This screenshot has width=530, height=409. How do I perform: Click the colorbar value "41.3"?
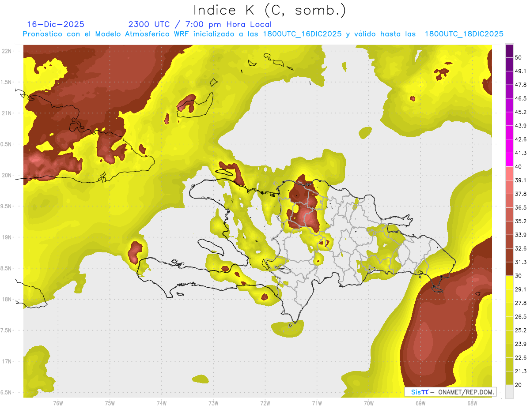click(521, 153)
